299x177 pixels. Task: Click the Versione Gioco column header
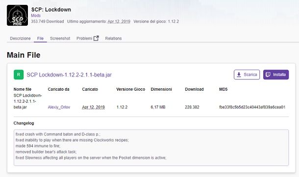[x=131, y=89]
